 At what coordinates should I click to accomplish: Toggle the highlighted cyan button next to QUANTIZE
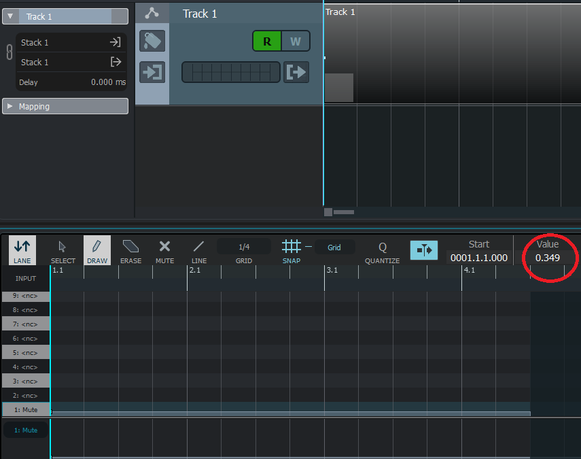point(424,250)
